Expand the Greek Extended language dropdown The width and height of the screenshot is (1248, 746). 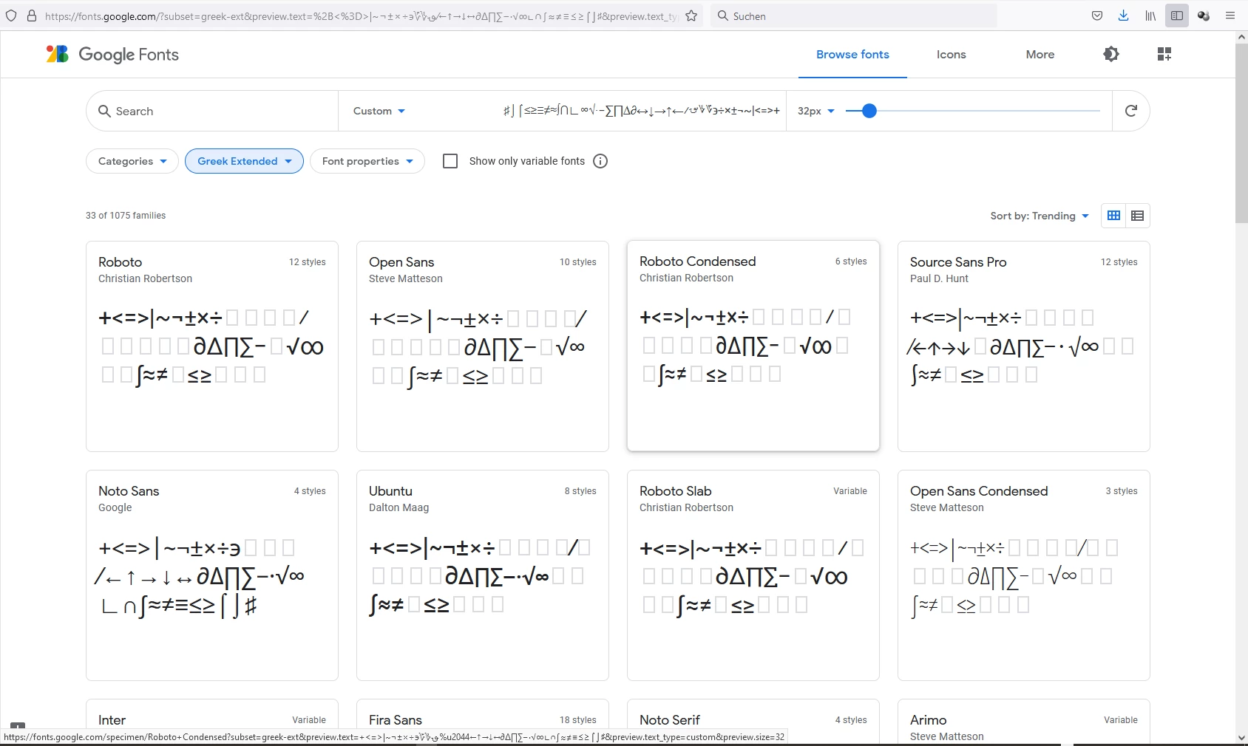244,161
